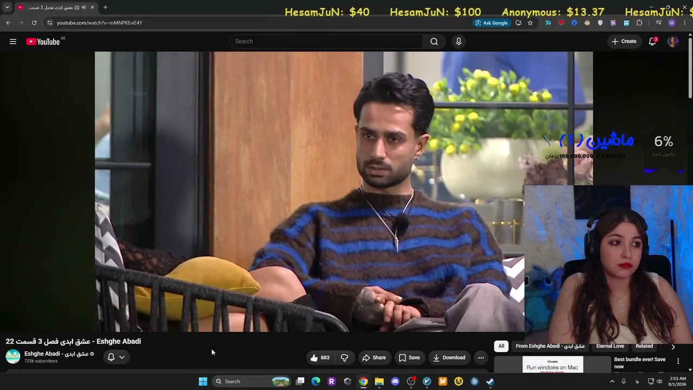Image resolution: width=693 pixels, height=390 pixels.
Task: Open the purple R app on taskbar
Action: point(331,381)
